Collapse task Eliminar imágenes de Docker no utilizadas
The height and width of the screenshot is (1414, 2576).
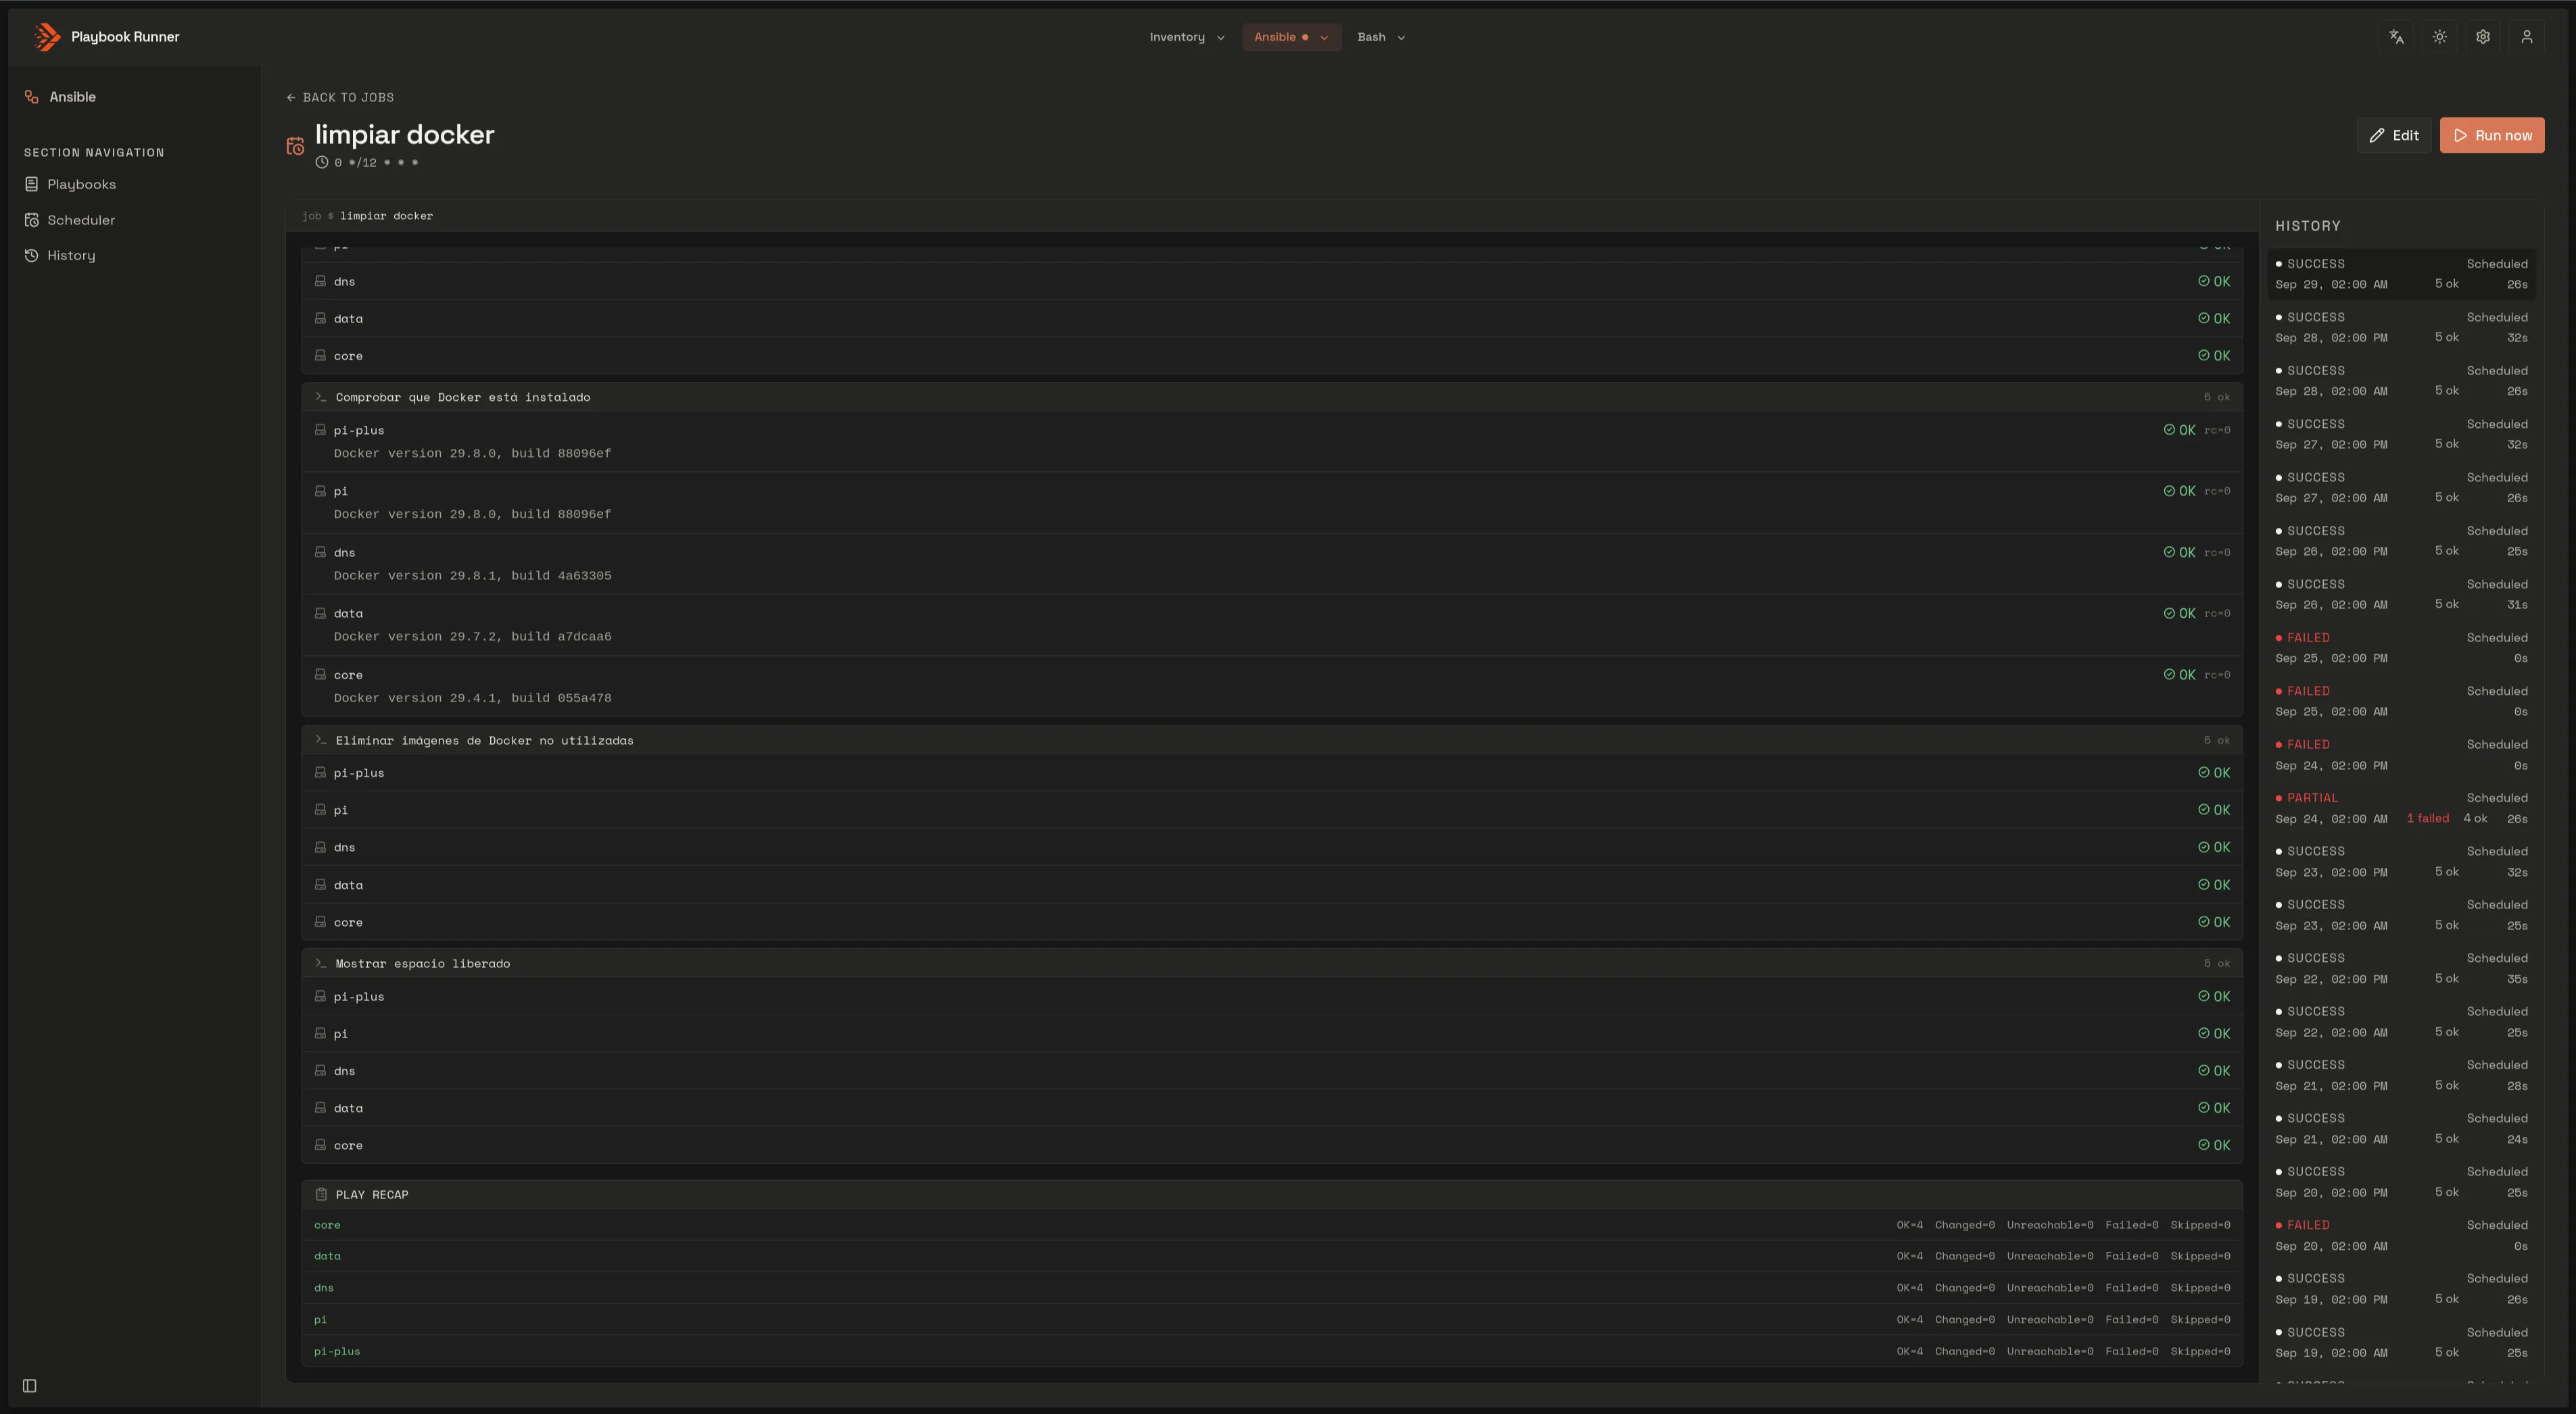point(1272,740)
